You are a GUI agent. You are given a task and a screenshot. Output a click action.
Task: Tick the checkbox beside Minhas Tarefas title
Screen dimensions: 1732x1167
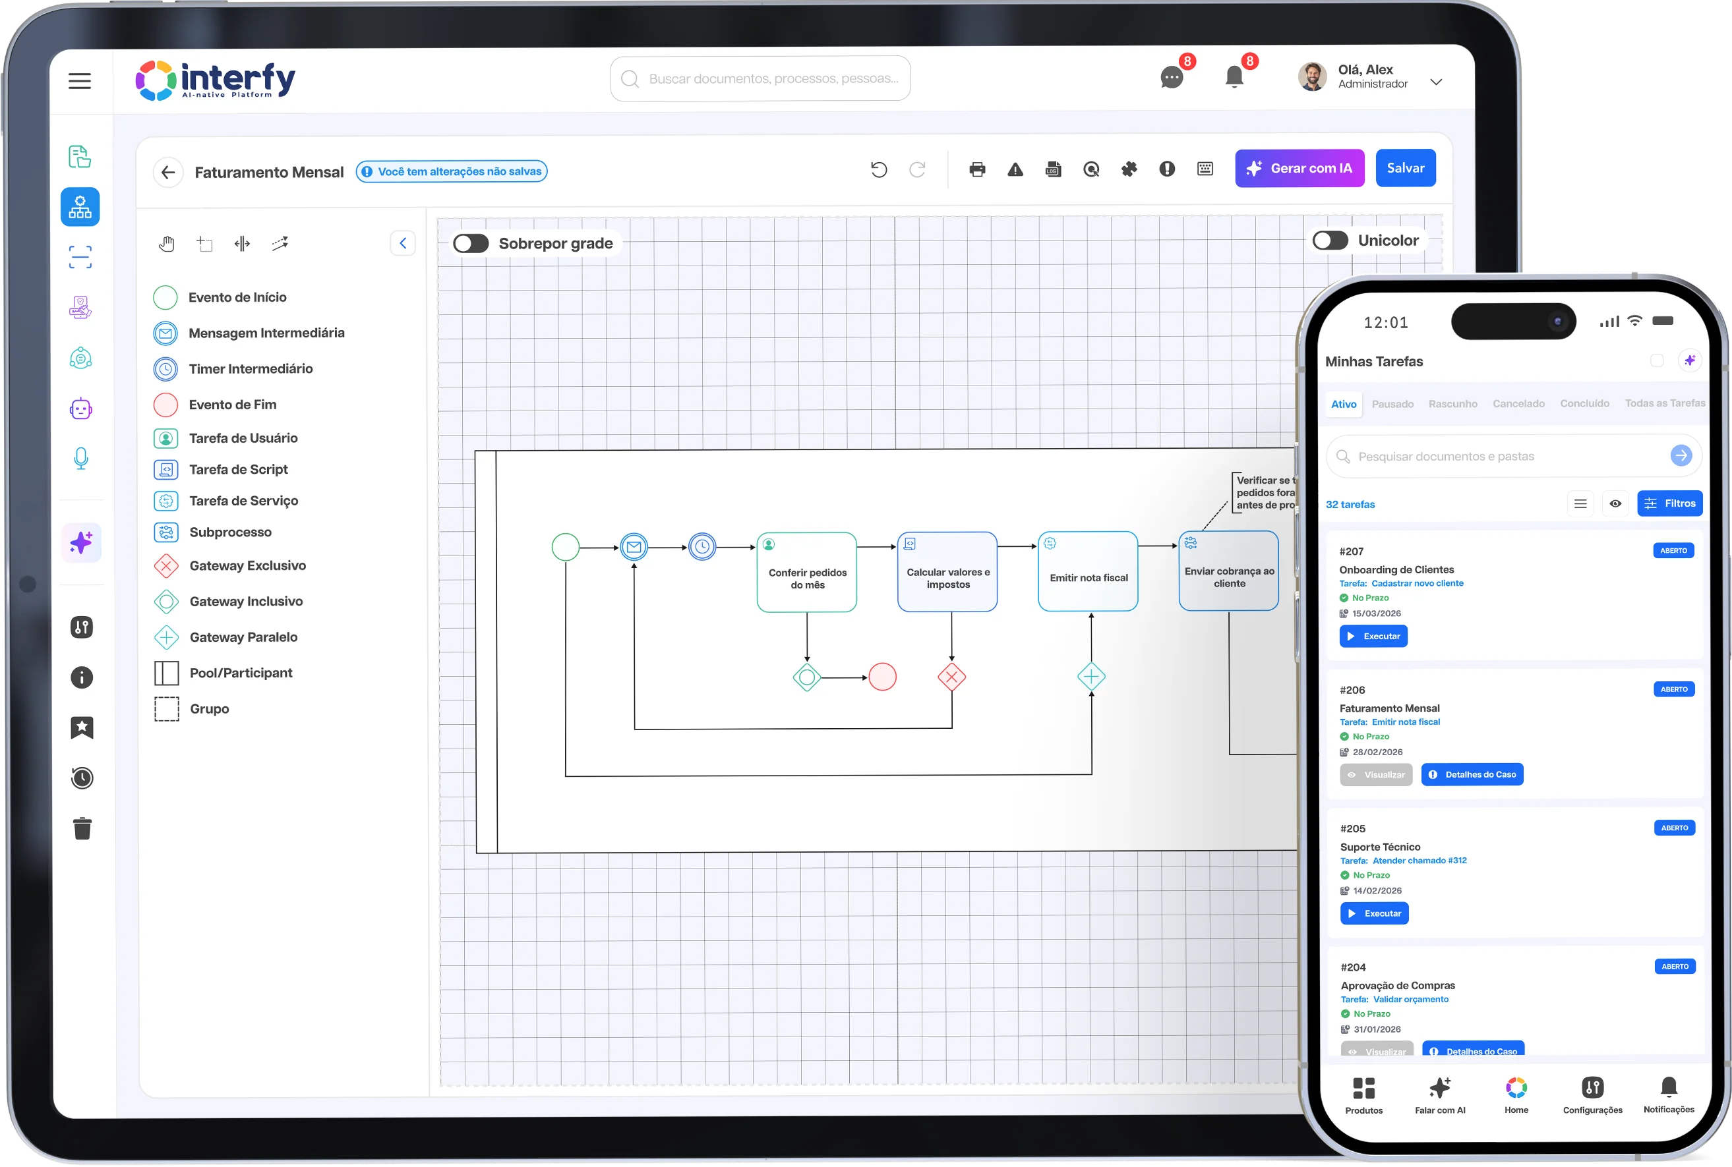(x=1657, y=361)
